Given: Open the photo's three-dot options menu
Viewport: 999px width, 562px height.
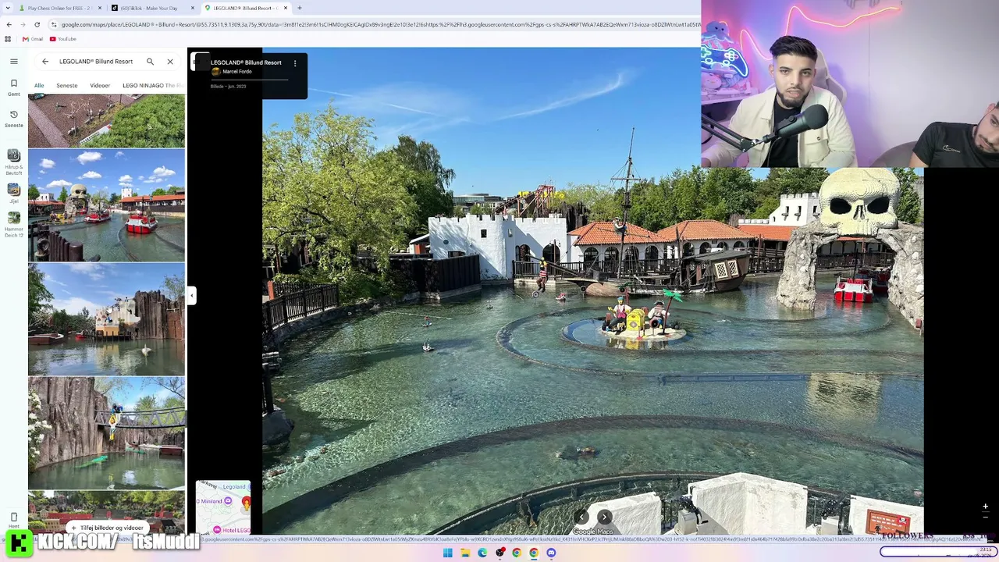Looking at the screenshot, I should (295, 62).
